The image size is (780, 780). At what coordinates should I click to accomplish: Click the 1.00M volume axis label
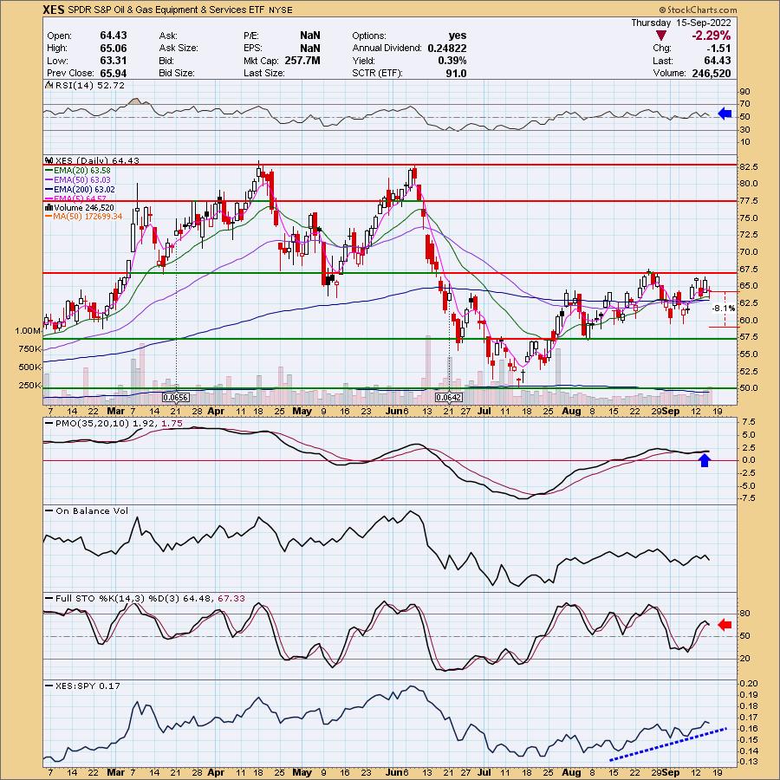28,331
